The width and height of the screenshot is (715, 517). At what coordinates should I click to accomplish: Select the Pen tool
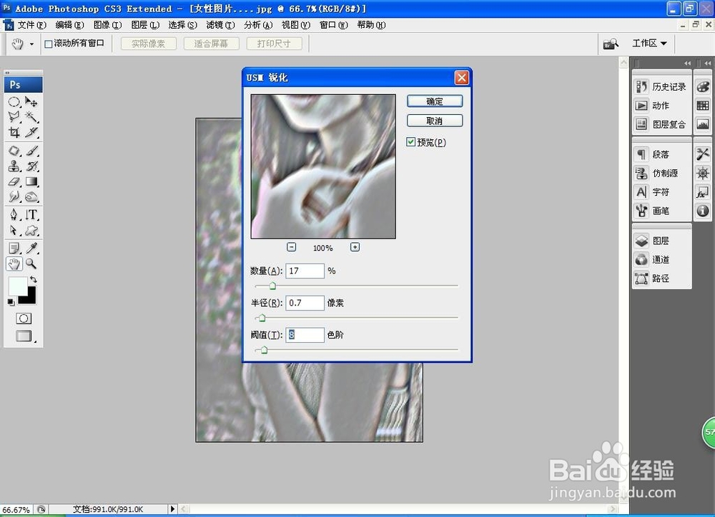click(x=14, y=214)
